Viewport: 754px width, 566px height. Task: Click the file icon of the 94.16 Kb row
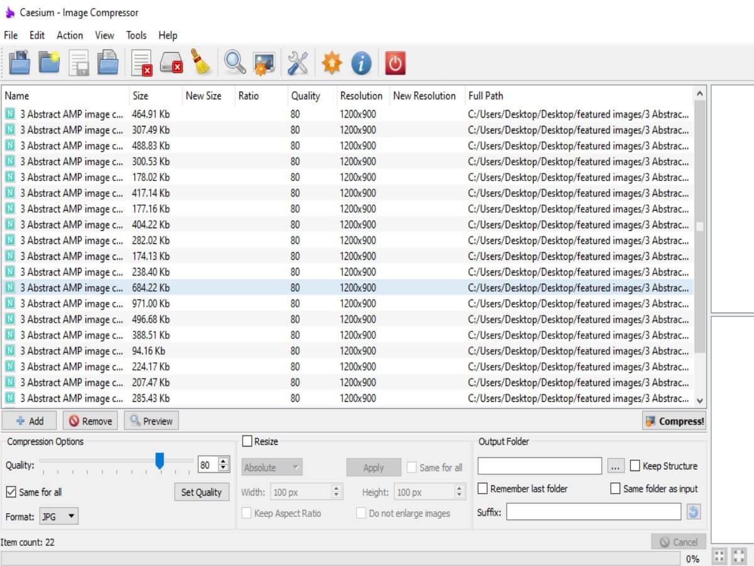click(10, 351)
